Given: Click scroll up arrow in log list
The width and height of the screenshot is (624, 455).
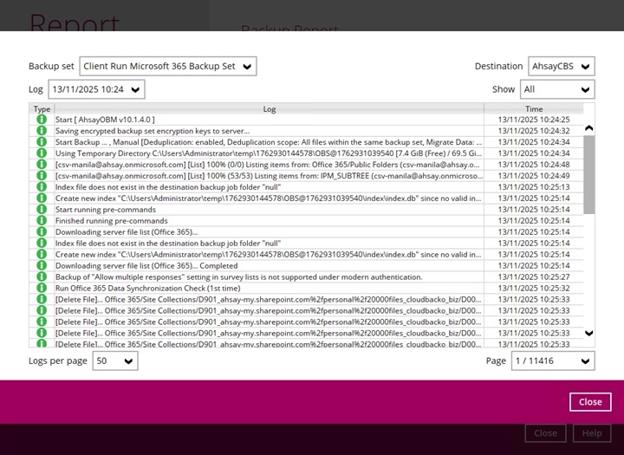Looking at the screenshot, I should point(589,128).
